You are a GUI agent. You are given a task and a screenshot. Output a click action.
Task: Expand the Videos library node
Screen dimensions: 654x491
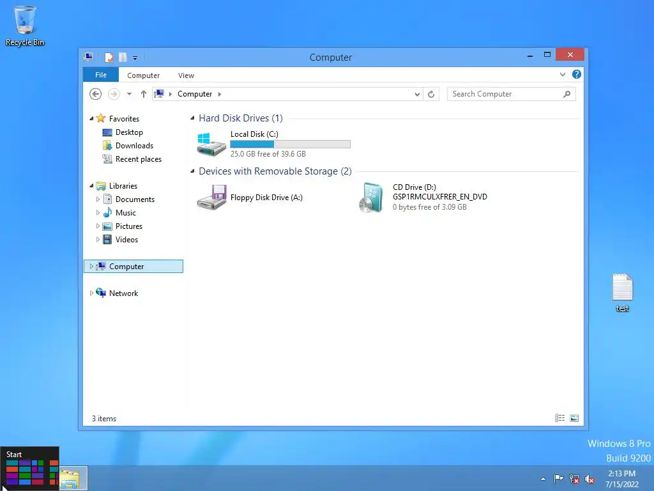[98, 239]
